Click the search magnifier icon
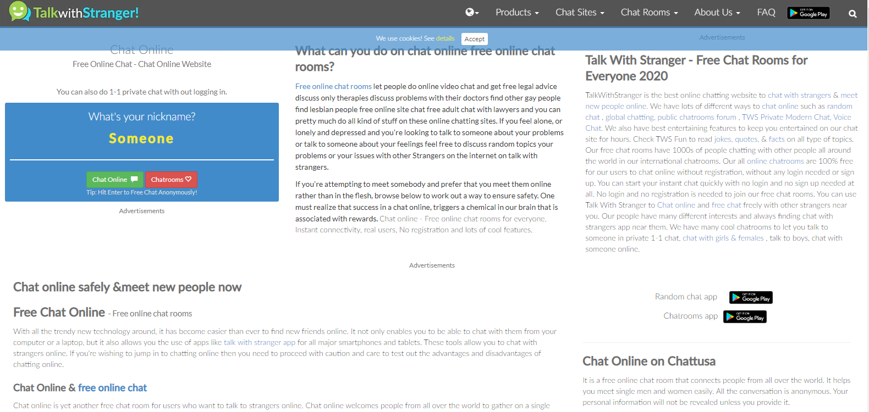This screenshot has height=412, width=869. 852,14
